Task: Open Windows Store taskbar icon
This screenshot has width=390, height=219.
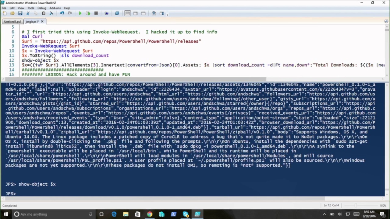Action: pos(138,214)
